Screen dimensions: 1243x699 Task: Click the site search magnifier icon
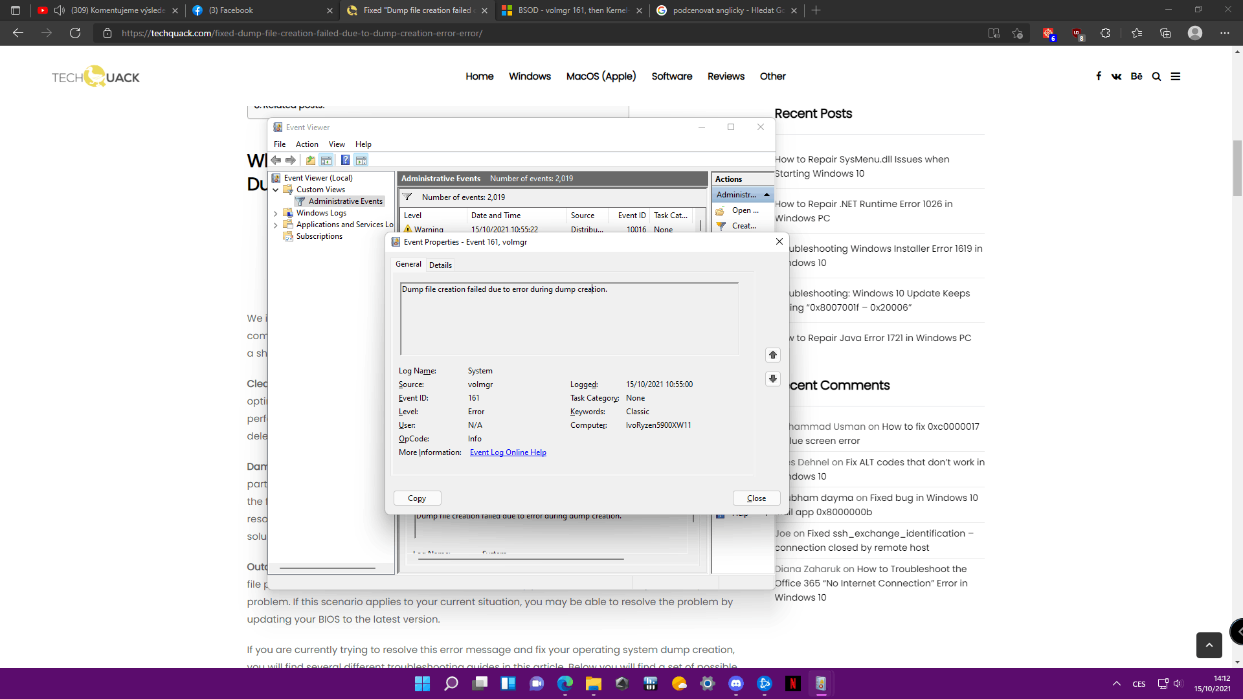coord(1156,76)
